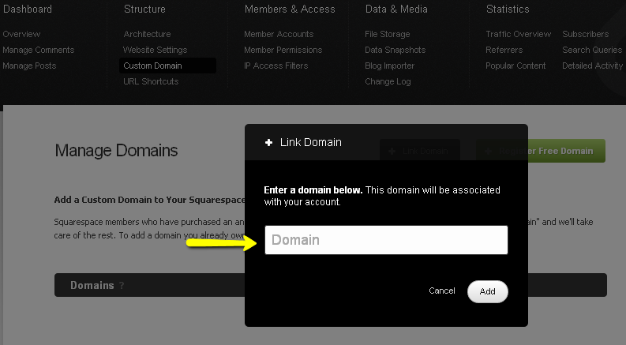The width and height of the screenshot is (626, 345).
Task: Open Website Settings menu item
Action: pyautogui.click(x=155, y=50)
